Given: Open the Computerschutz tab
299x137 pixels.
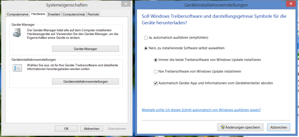Looking at the screenshot, I should (x=74, y=14).
